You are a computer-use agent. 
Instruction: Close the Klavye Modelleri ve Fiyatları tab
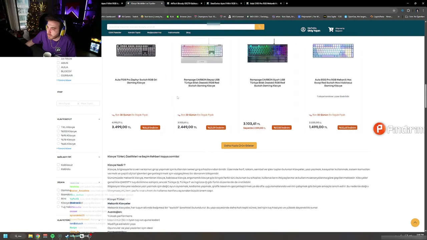[162, 3]
